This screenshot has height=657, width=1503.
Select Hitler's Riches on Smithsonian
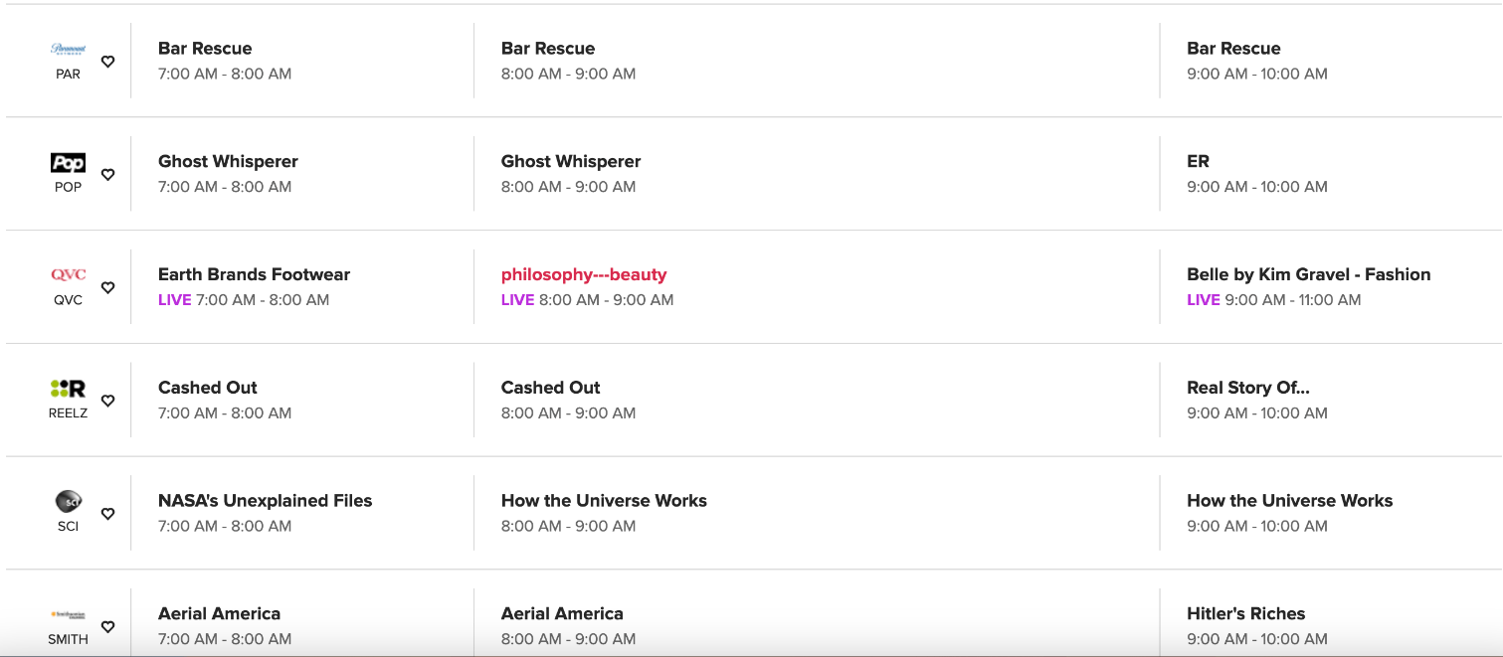click(x=1245, y=614)
